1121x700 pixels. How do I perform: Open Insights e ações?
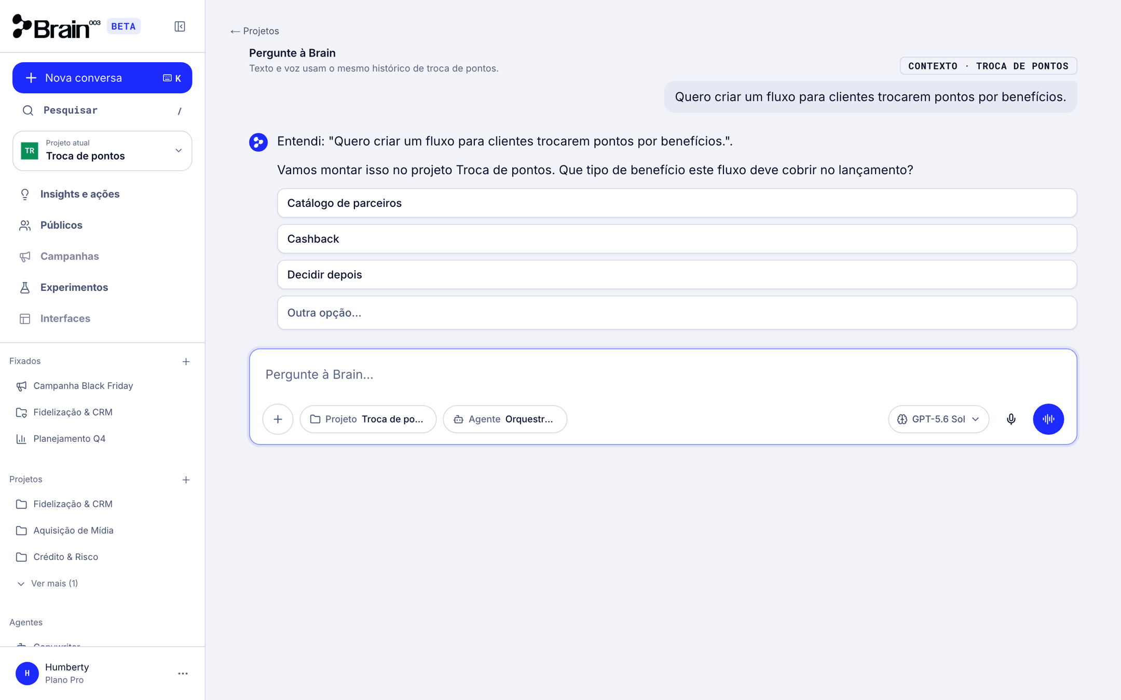tap(102, 194)
